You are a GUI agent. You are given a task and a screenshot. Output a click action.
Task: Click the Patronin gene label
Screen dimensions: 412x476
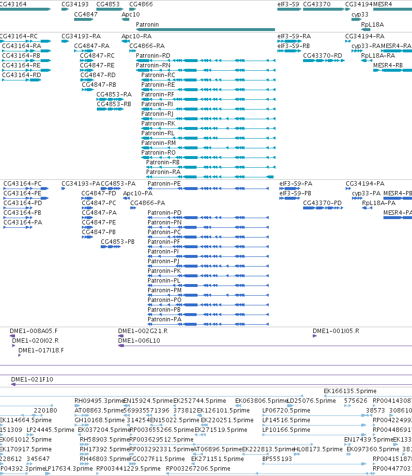[147, 25]
